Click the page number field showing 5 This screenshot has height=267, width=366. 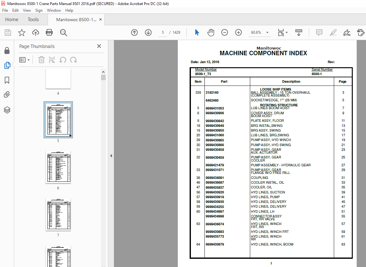[x=163, y=33]
